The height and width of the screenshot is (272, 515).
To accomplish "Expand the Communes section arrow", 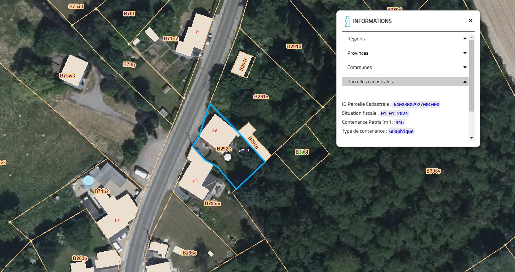I will [x=465, y=67].
